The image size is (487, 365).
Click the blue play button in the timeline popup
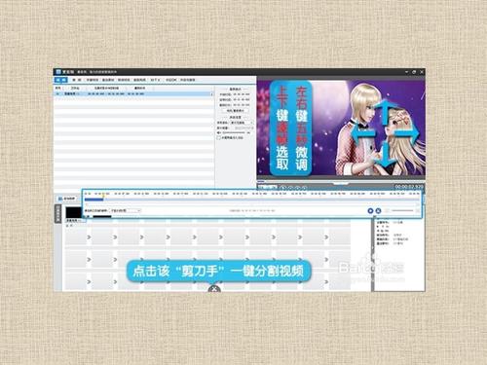coord(370,211)
